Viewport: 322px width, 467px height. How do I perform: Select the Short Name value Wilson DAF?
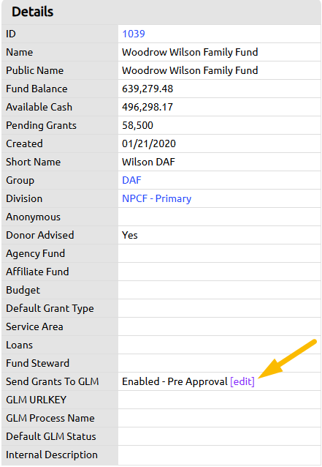pos(148,162)
